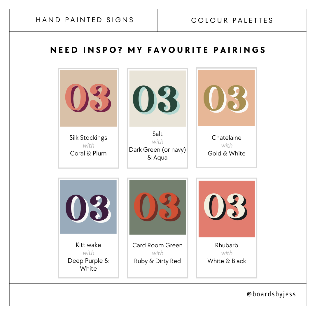
Task: Select the Deep Purple & White caption
Action: (x=88, y=264)
